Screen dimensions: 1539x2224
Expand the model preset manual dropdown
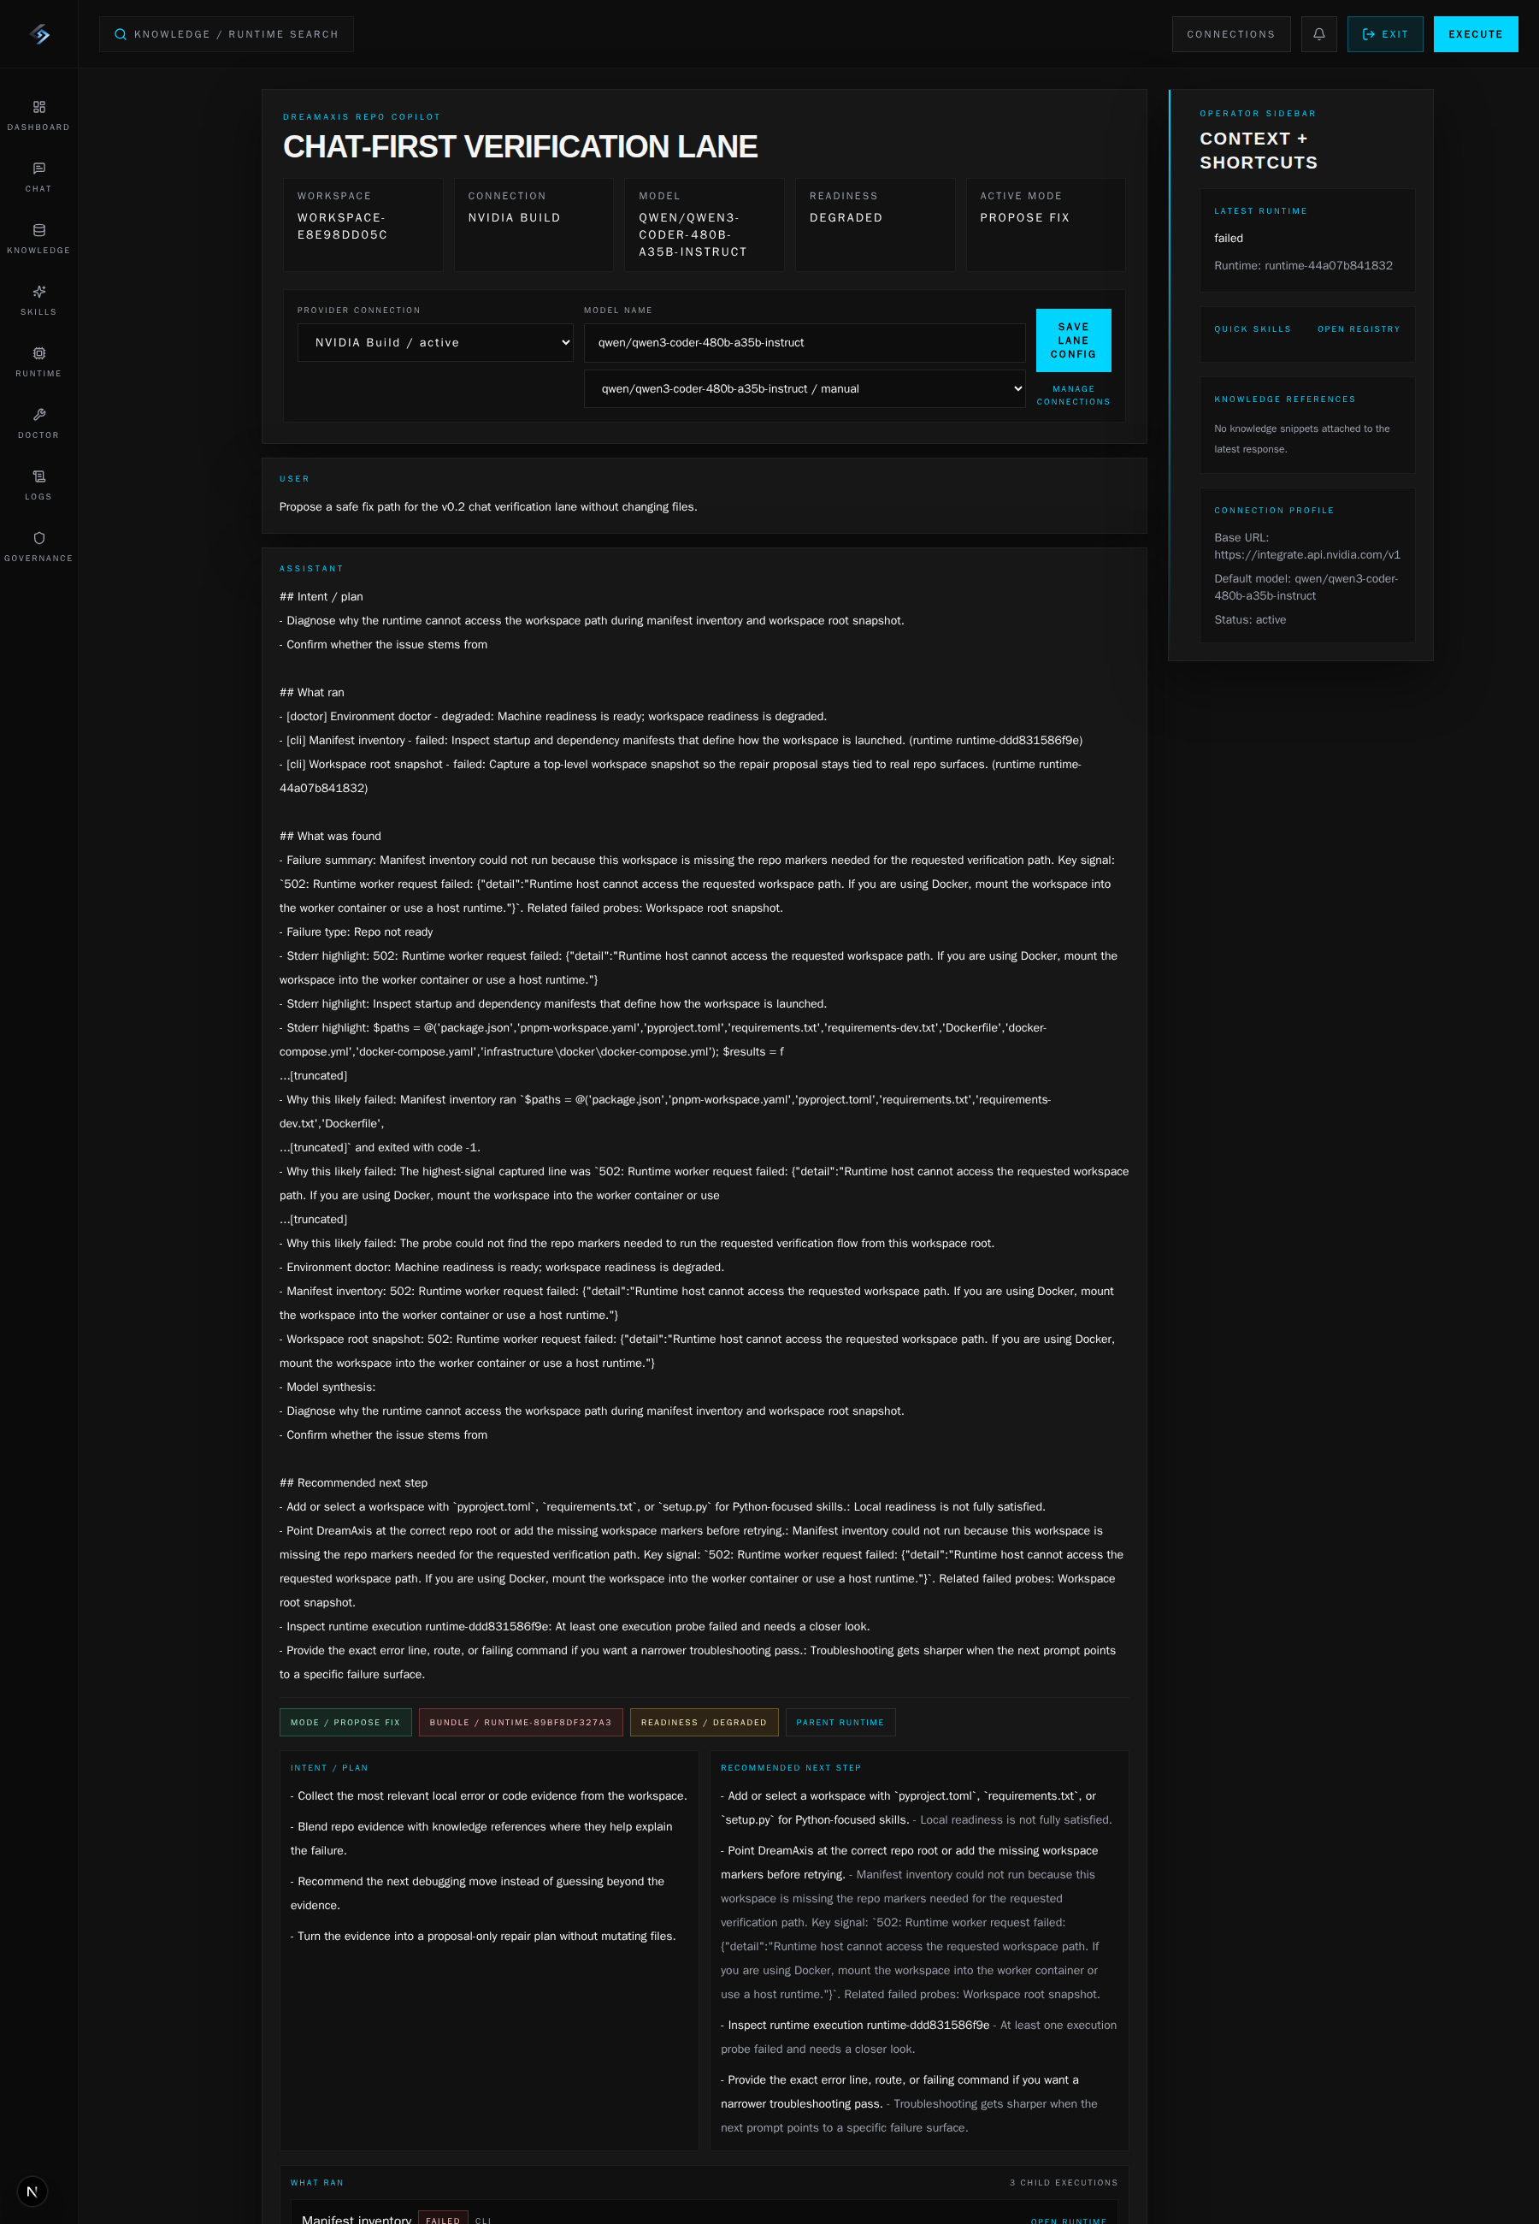(805, 388)
